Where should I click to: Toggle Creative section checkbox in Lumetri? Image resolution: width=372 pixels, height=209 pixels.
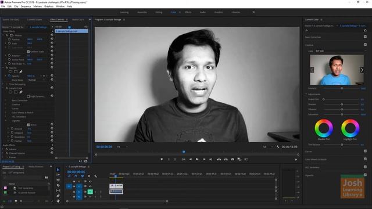click(x=365, y=45)
